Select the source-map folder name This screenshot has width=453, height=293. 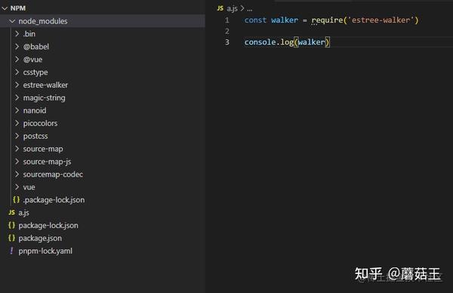click(43, 149)
